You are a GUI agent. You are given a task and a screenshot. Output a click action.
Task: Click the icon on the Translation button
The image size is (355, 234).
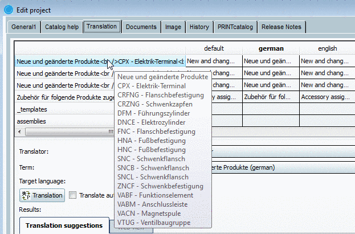click(x=26, y=195)
